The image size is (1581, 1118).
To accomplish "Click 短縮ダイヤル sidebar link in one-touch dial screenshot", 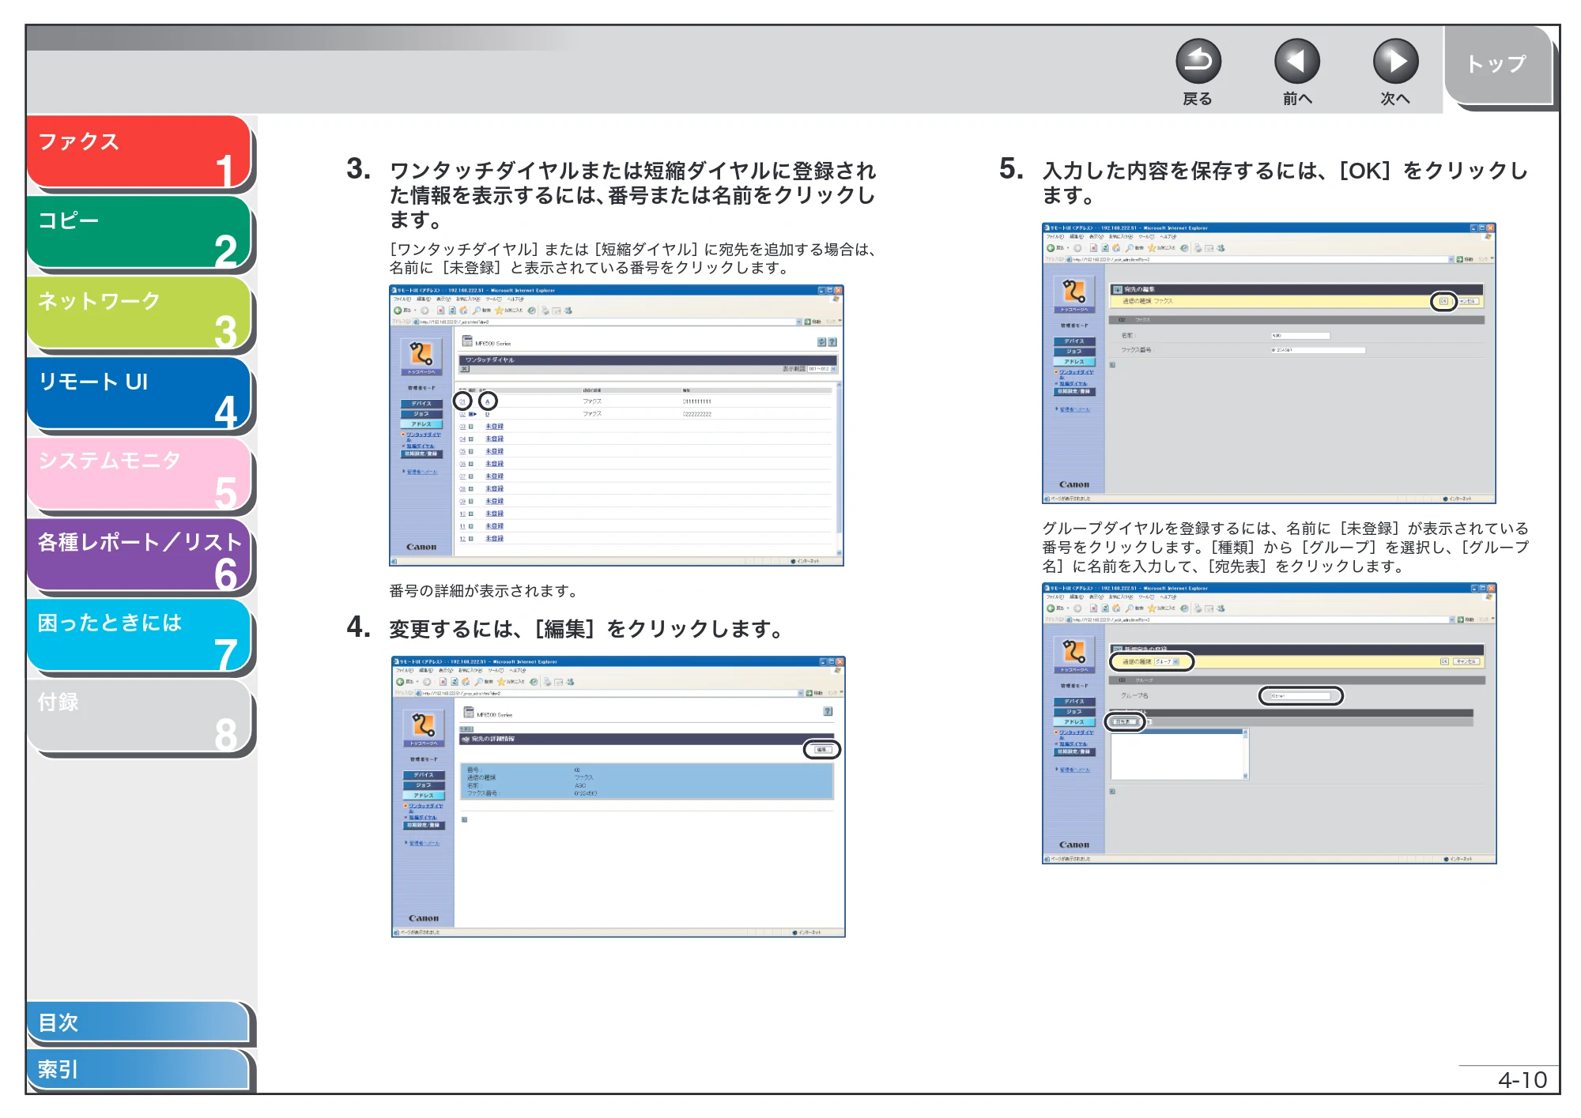I will (421, 446).
